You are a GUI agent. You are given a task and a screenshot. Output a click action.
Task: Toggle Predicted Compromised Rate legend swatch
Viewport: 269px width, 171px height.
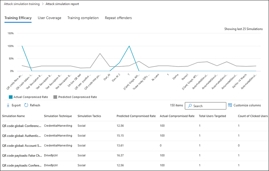(x=55, y=97)
